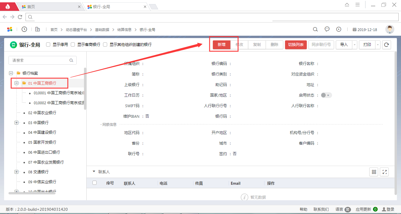Screen dimensions: 401x214
Task: Select 010001 中国工商银行南京城北 tree row
Action: point(60,93)
